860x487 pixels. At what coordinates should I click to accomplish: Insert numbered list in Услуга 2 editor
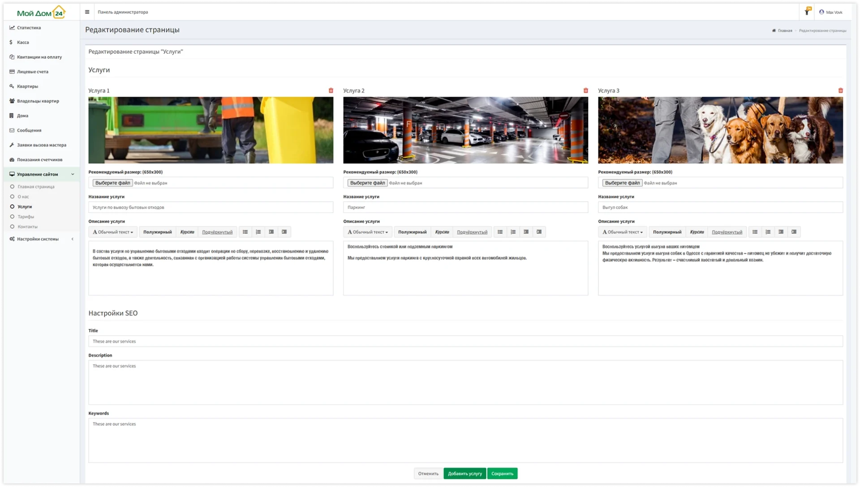click(513, 232)
